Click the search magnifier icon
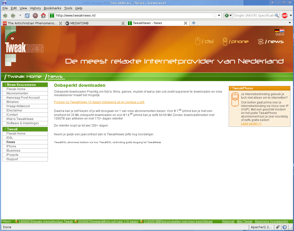Image resolution: width=294 pixels, height=231 pixels. (277, 16)
